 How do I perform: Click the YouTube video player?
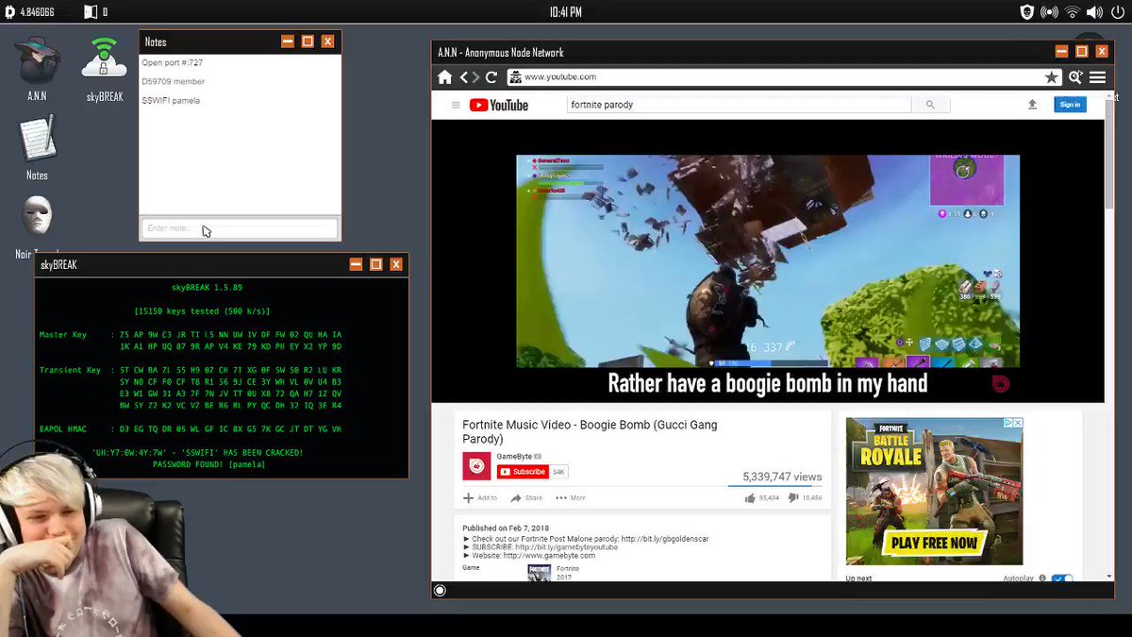(768, 261)
